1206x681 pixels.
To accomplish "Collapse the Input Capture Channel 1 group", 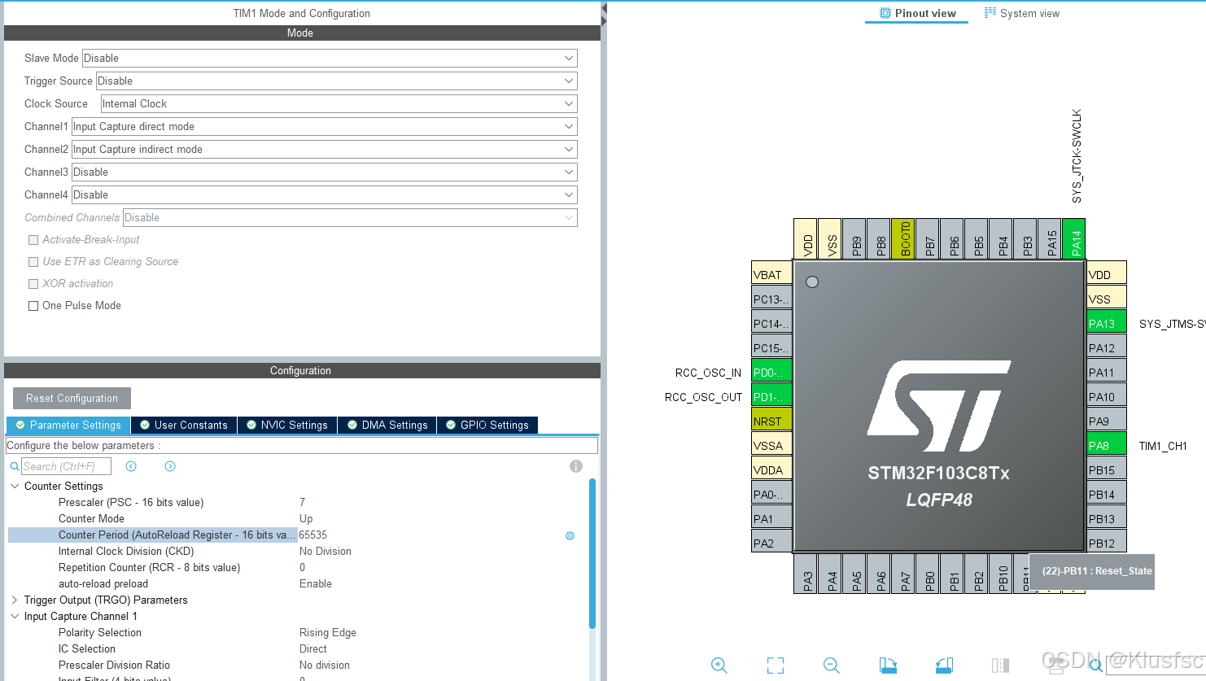I will [15, 616].
